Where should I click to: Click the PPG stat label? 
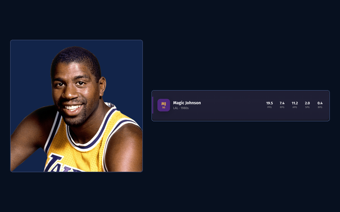coord(269,107)
